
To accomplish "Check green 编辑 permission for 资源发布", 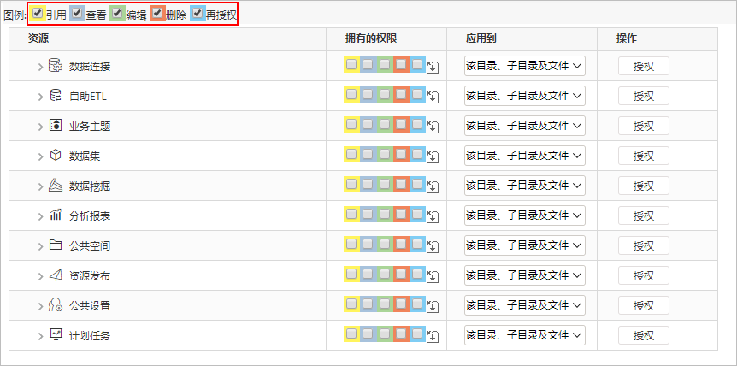I will 385,274.
